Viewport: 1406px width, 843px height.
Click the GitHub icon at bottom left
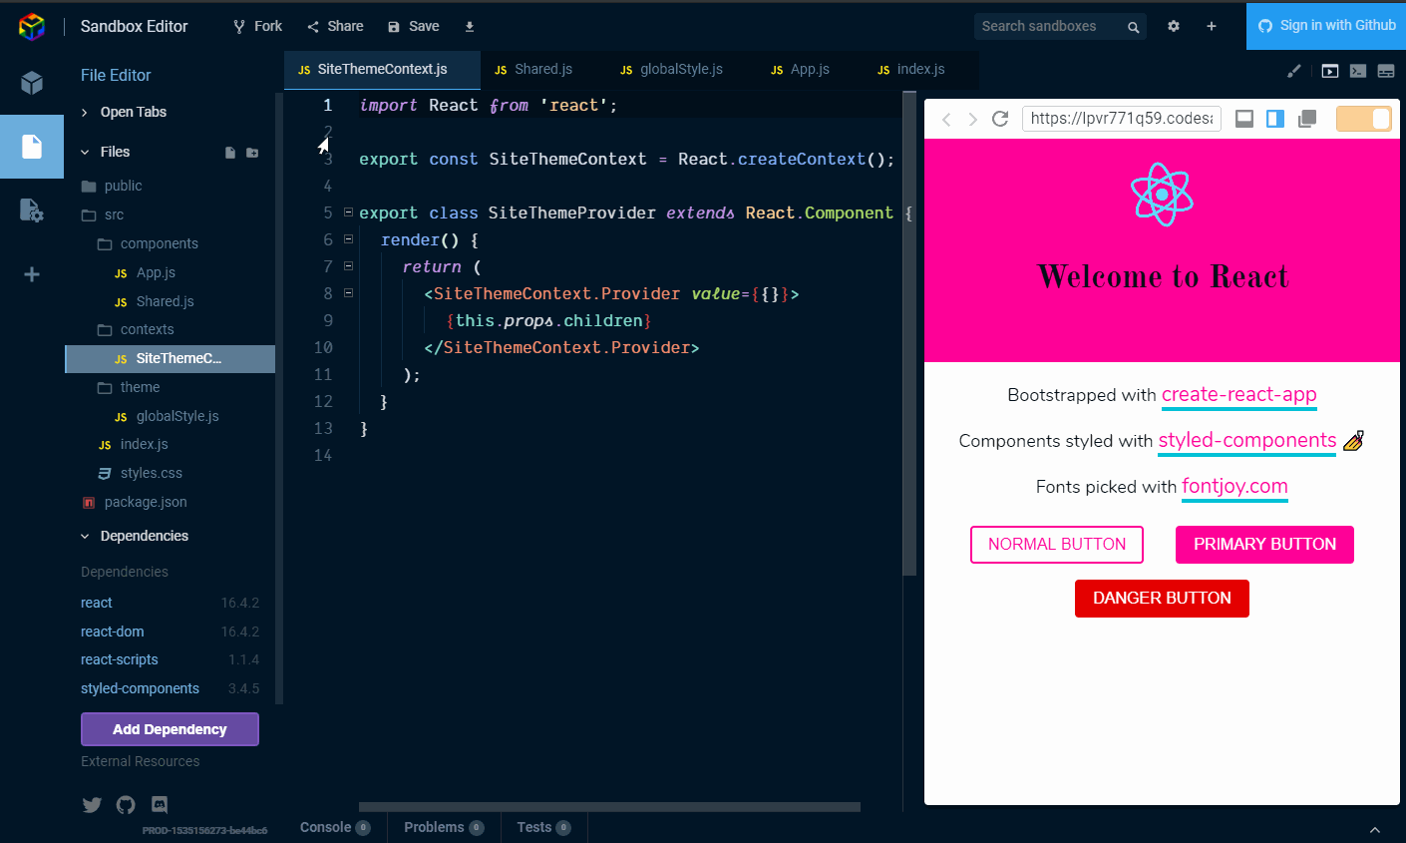pyautogui.click(x=126, y=805)
